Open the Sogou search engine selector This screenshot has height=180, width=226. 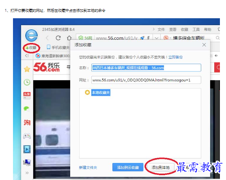167,38
